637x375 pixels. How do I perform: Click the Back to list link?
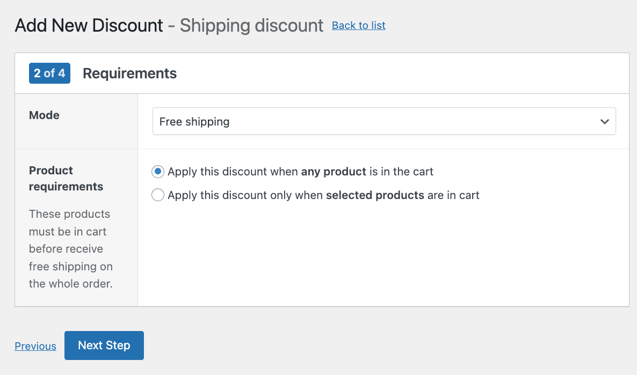(358, 25)
